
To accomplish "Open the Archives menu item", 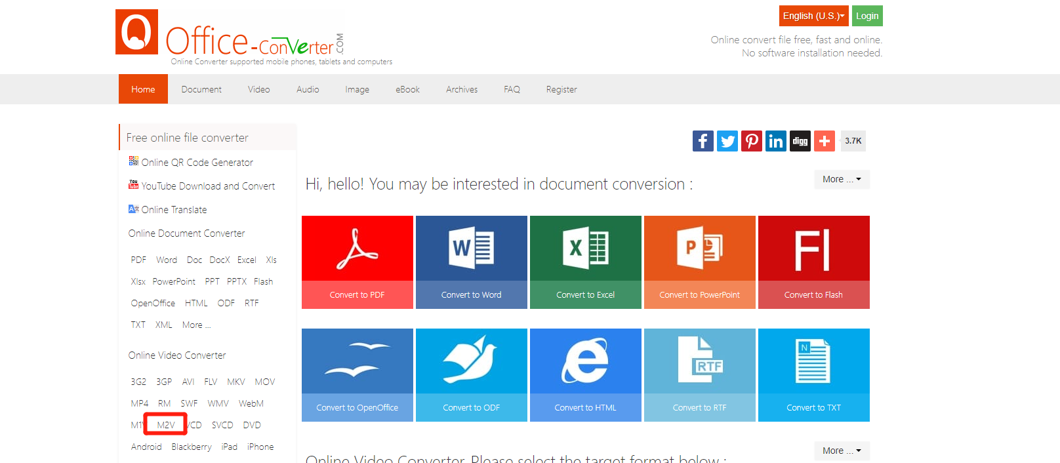I will (462, 89).
